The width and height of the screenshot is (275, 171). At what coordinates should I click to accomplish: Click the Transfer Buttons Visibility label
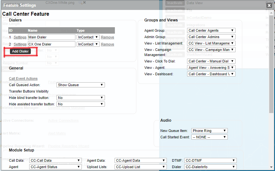coord(29,91)
